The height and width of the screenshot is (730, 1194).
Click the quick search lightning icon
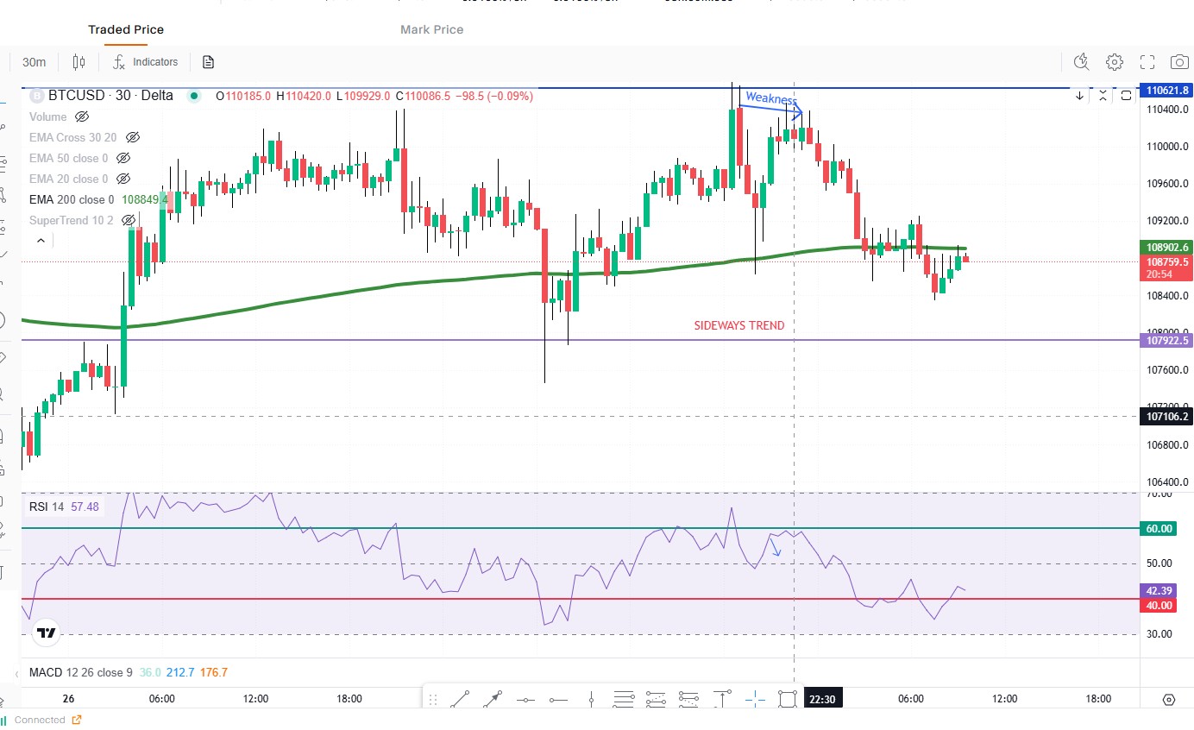[1081, 62]
